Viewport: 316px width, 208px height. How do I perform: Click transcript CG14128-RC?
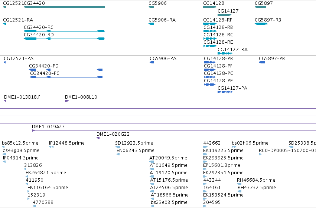coord(210,39)
